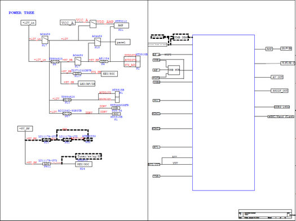Select the +5V_SW source box
This screenshot has height=221, width=296.
[25, 129]
